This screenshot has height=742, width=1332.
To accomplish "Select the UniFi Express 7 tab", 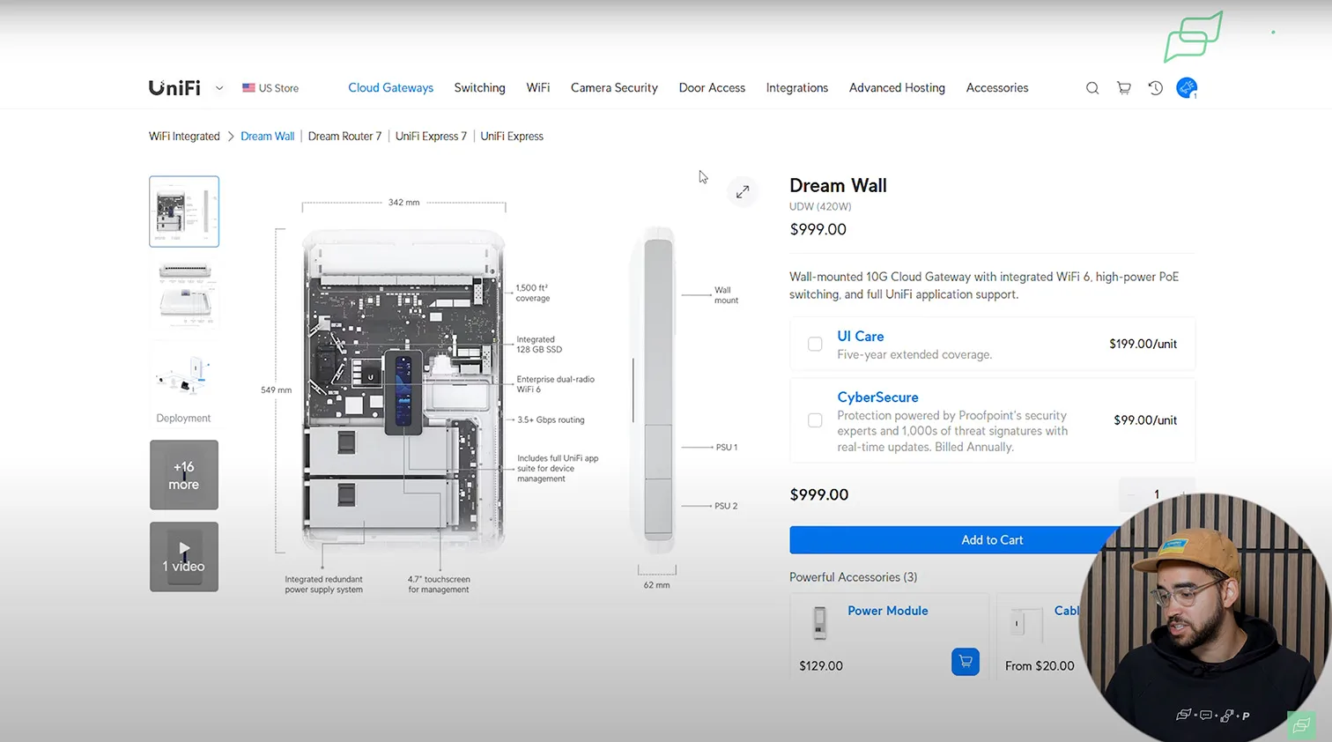I will point(431,137).
